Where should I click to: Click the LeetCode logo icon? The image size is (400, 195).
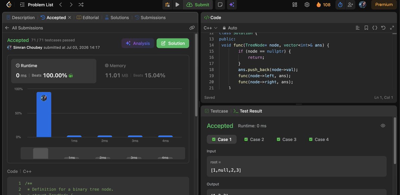click(x=9, y=5)
